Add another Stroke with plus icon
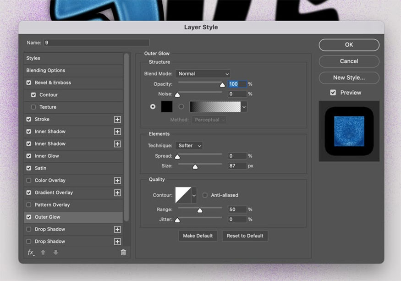 tap(117, 119)
